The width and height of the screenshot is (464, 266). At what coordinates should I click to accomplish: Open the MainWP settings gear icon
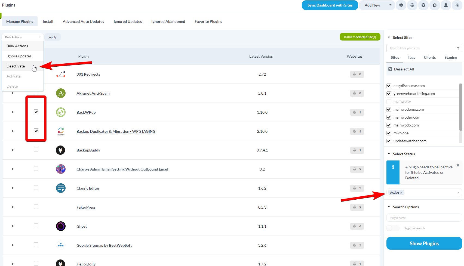click(401, 5)
